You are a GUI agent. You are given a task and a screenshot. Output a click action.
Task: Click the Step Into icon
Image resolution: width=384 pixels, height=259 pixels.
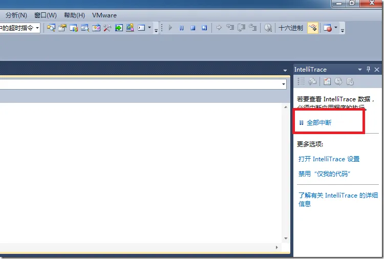pos(230,28)
